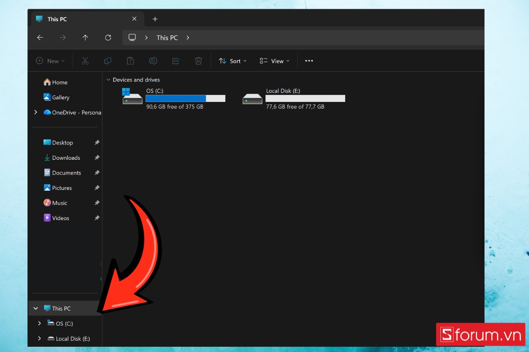Select the Rename icon

click(153, 61)
